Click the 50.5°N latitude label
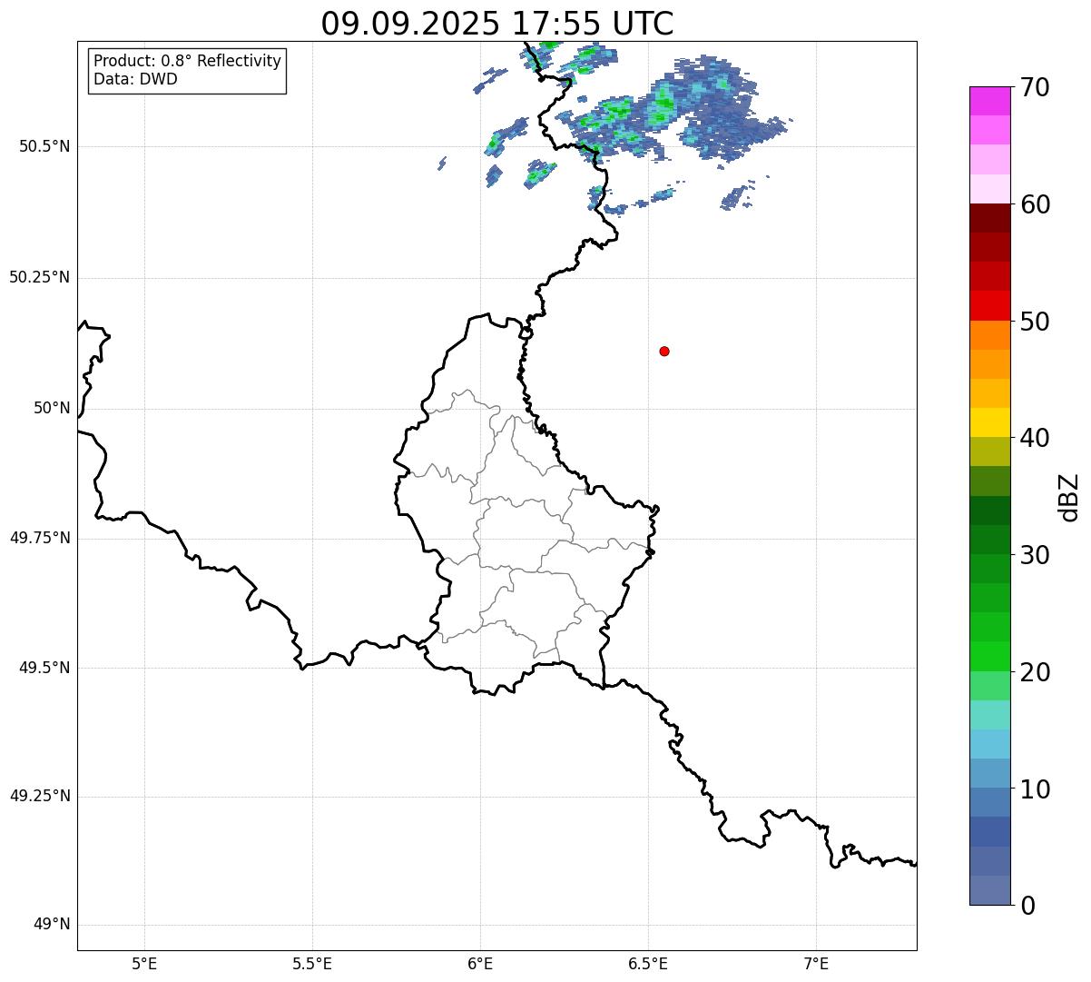The height and width of the screenshot is (982, 1091). (44, 146)
